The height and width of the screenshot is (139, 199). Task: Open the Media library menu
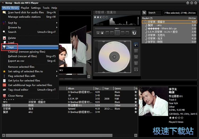click(x=11, y=8)
